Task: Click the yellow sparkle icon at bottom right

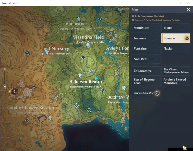Action: [x=184, y=148]
